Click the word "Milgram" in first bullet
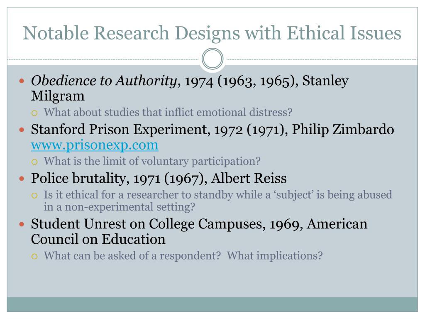The height and width of the screenshot is (319, 425). [x=58, y=96]
